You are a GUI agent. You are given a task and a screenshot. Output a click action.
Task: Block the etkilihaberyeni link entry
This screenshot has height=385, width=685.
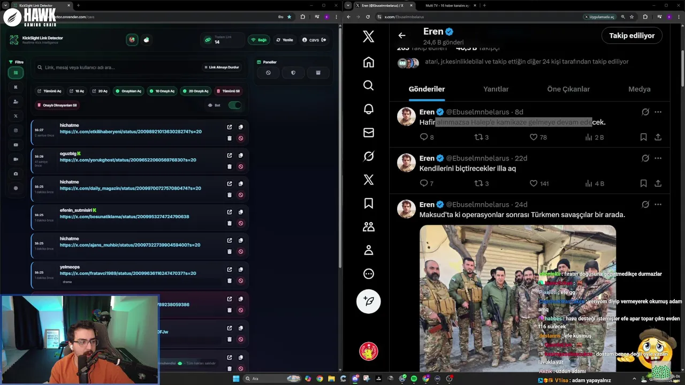tap(241, 138)
